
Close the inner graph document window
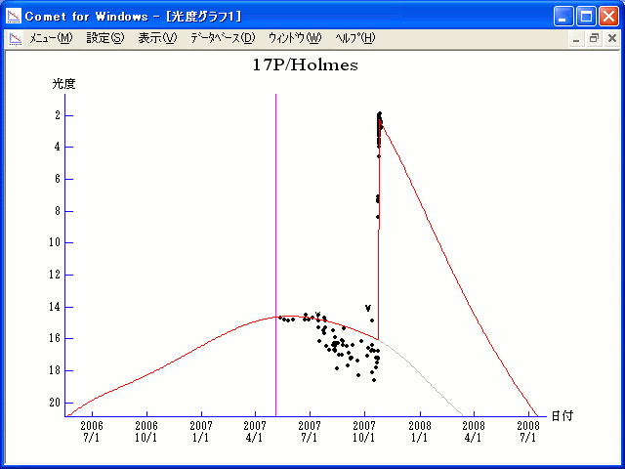point(612,39)
